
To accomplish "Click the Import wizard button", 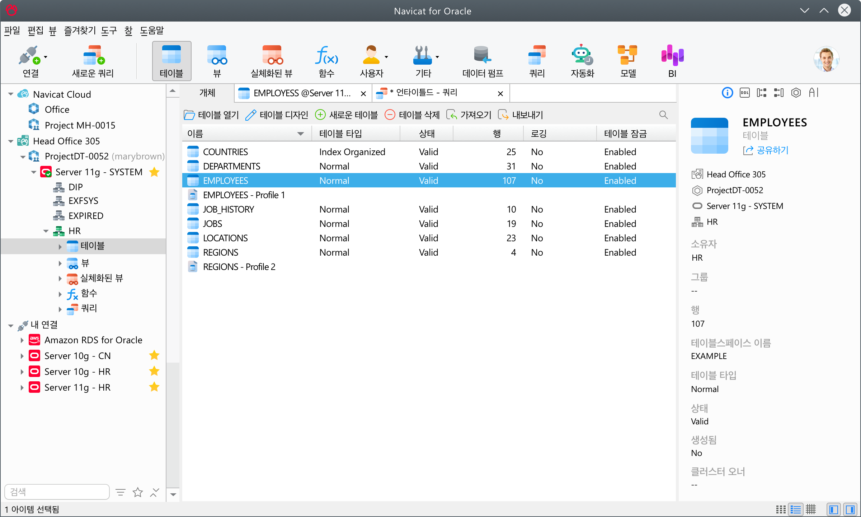I will 469,115.
